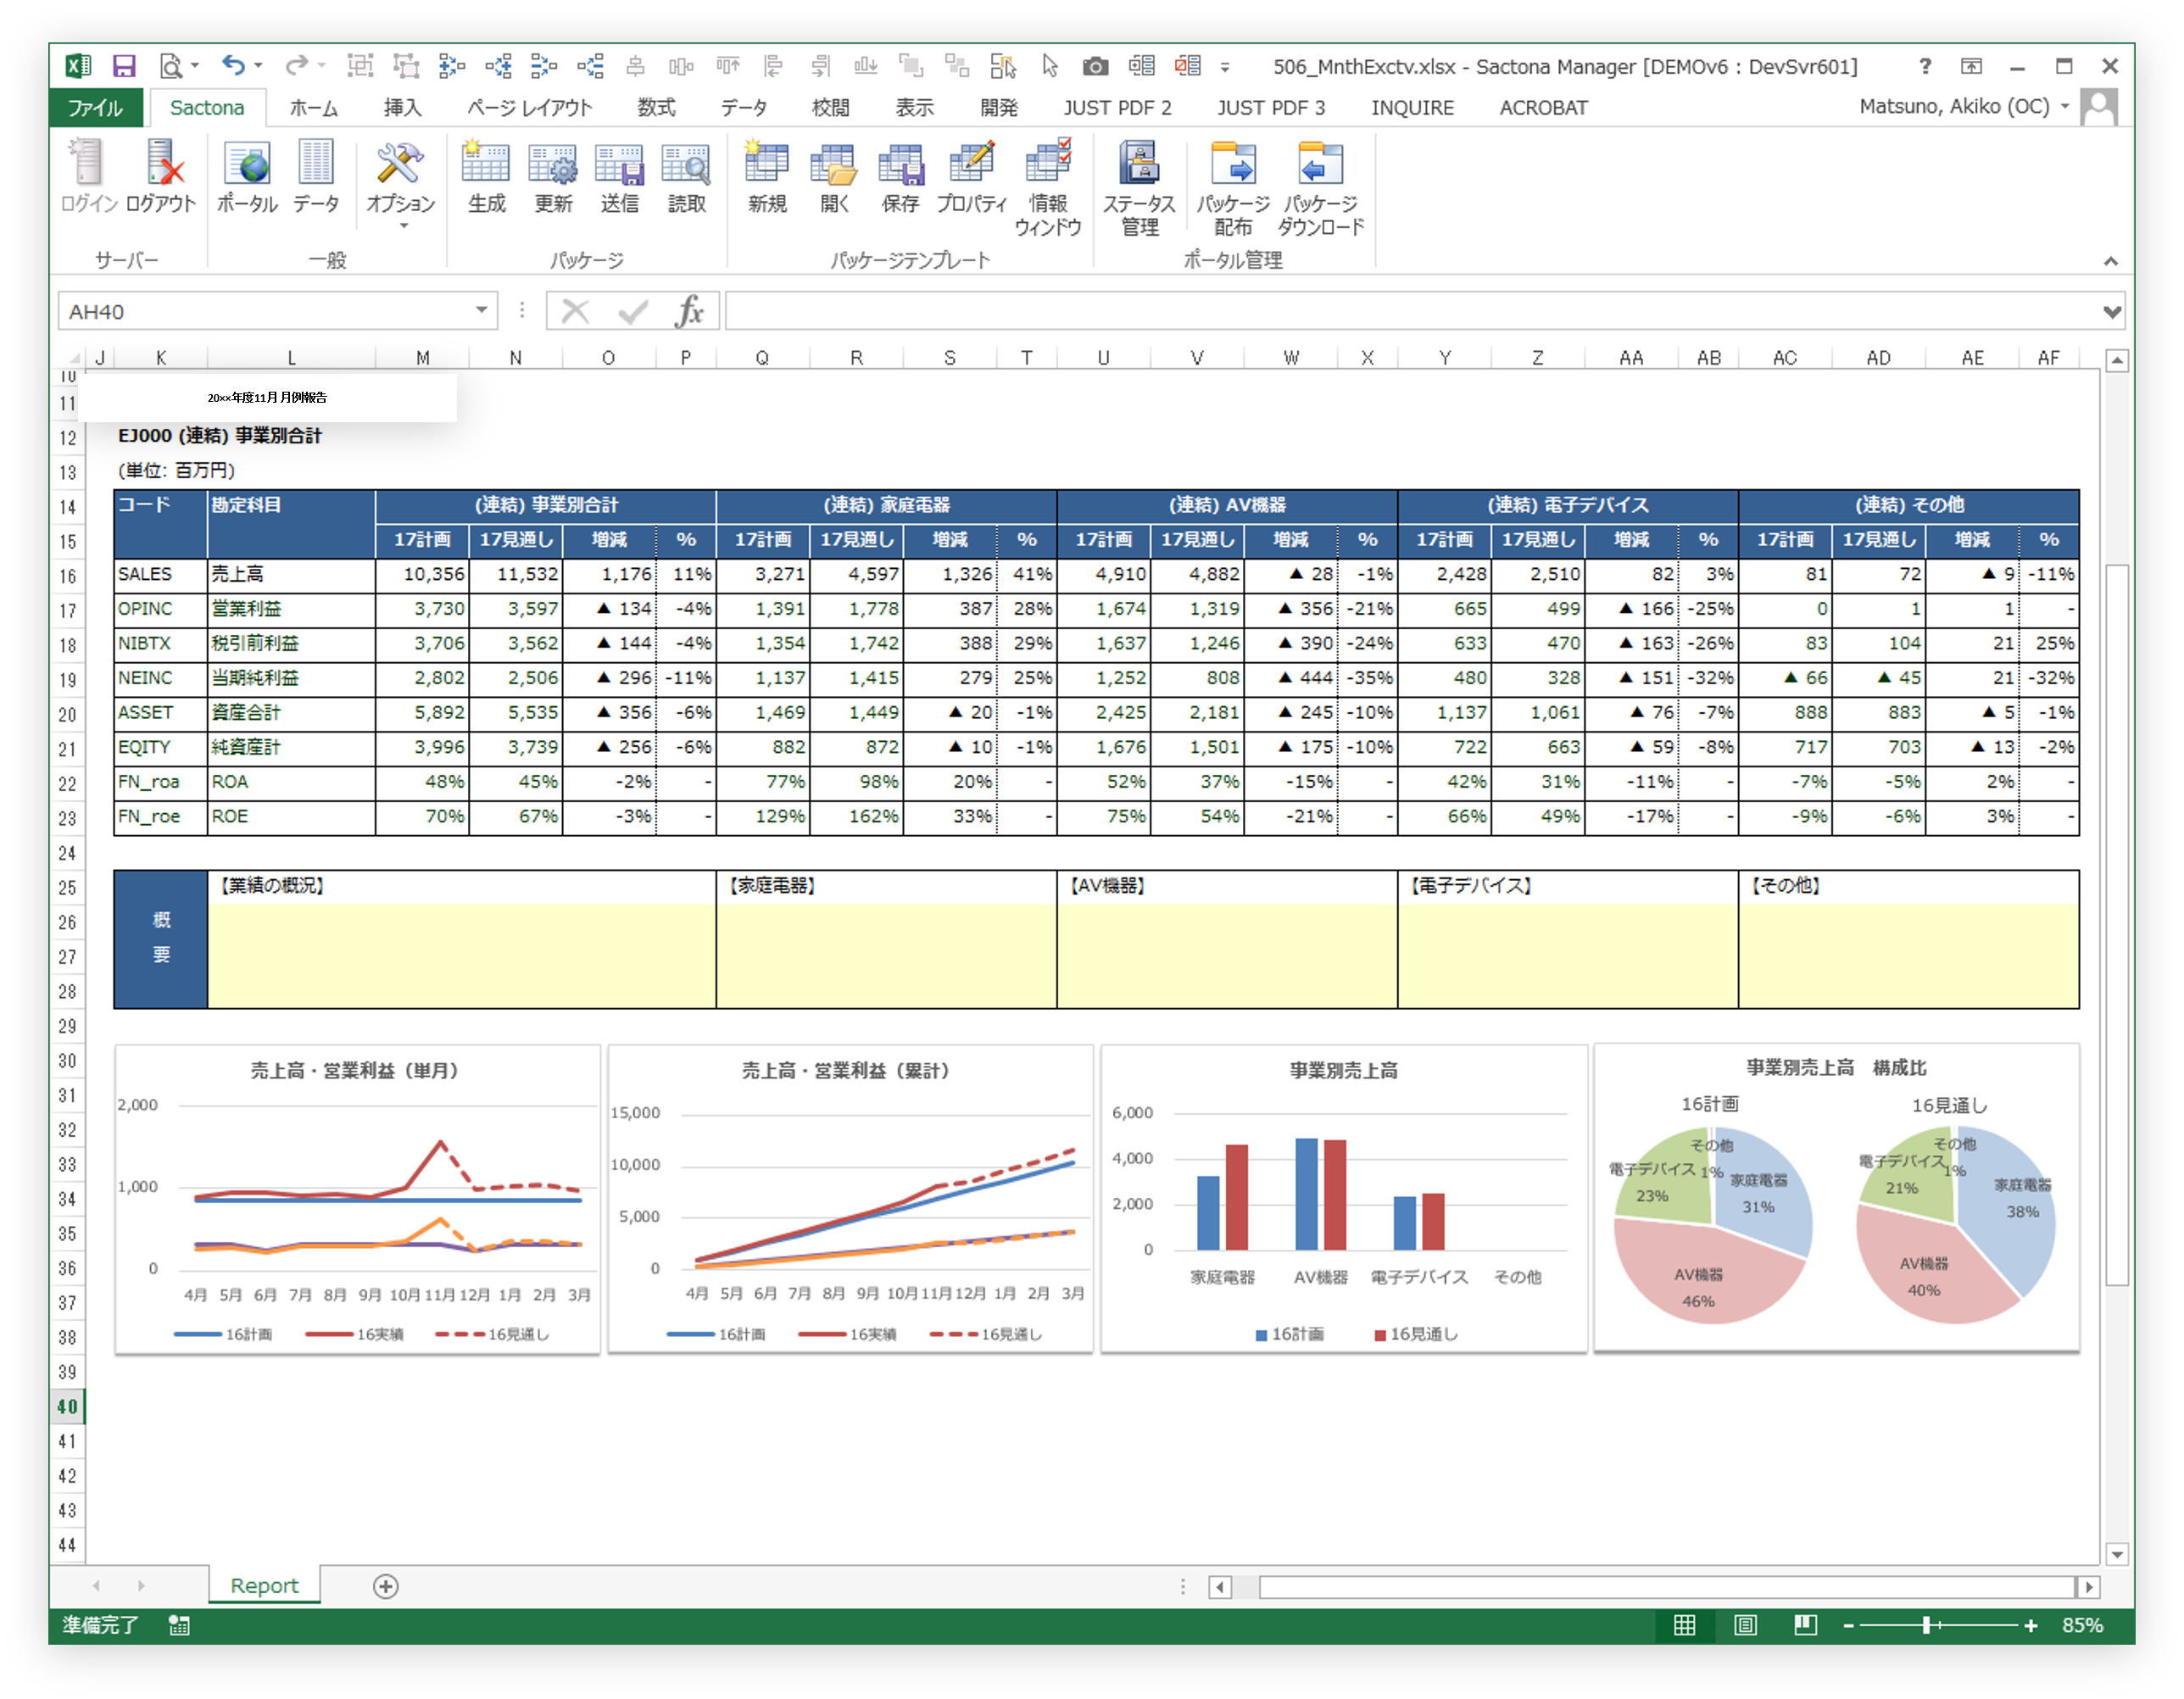Expand the formula bar chevron

point(2112,312)
